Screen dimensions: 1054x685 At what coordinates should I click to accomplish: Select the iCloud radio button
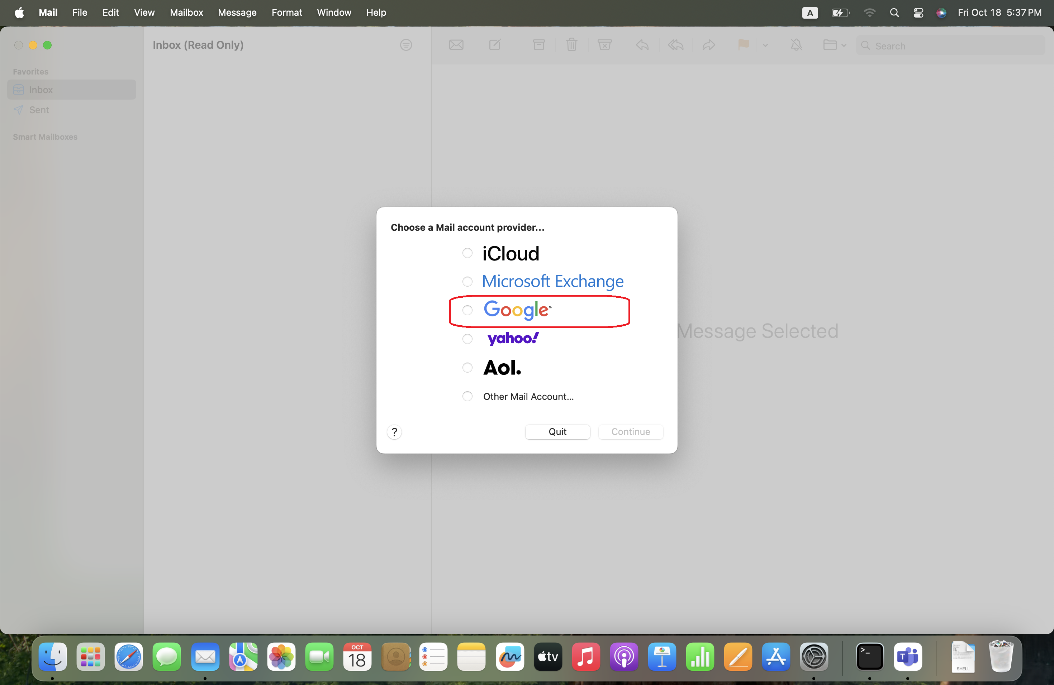pyautogui.click(x=467, y=253)
